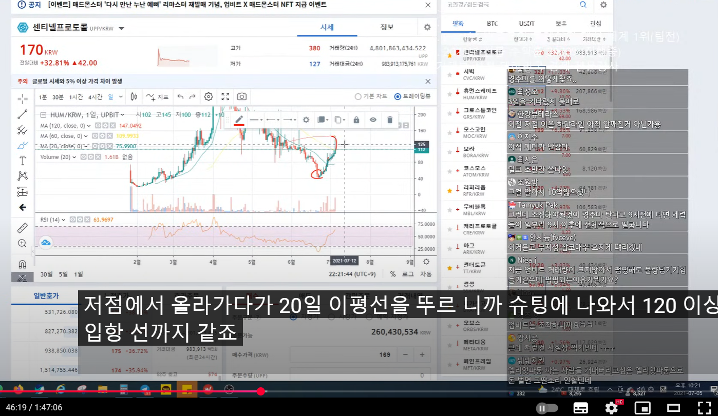Select the ruler measure tool
This screenshot has height=416, width=718.
pos(23,228)
